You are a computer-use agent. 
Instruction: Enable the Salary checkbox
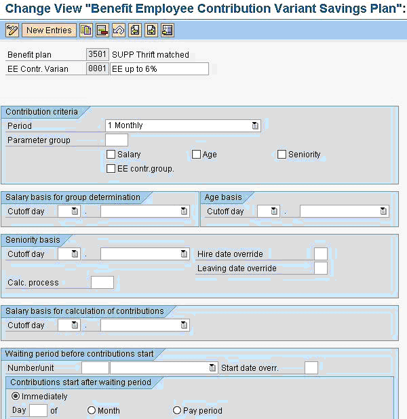click(x=111, y=155)
